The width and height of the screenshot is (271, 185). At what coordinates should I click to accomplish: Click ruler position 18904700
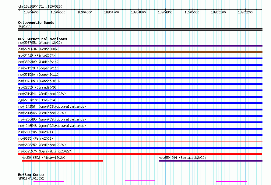111,12
